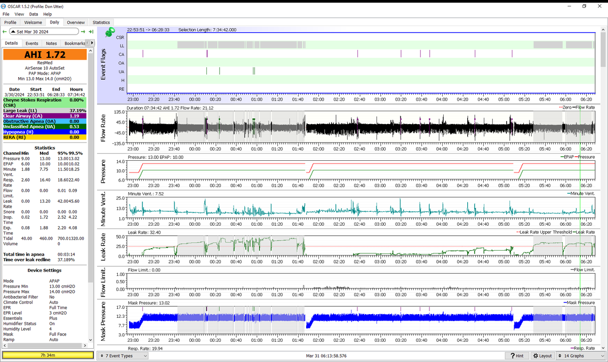Click the Layout button
The width and height of the screenshot is (608, 362).
(x=542, y=356)
